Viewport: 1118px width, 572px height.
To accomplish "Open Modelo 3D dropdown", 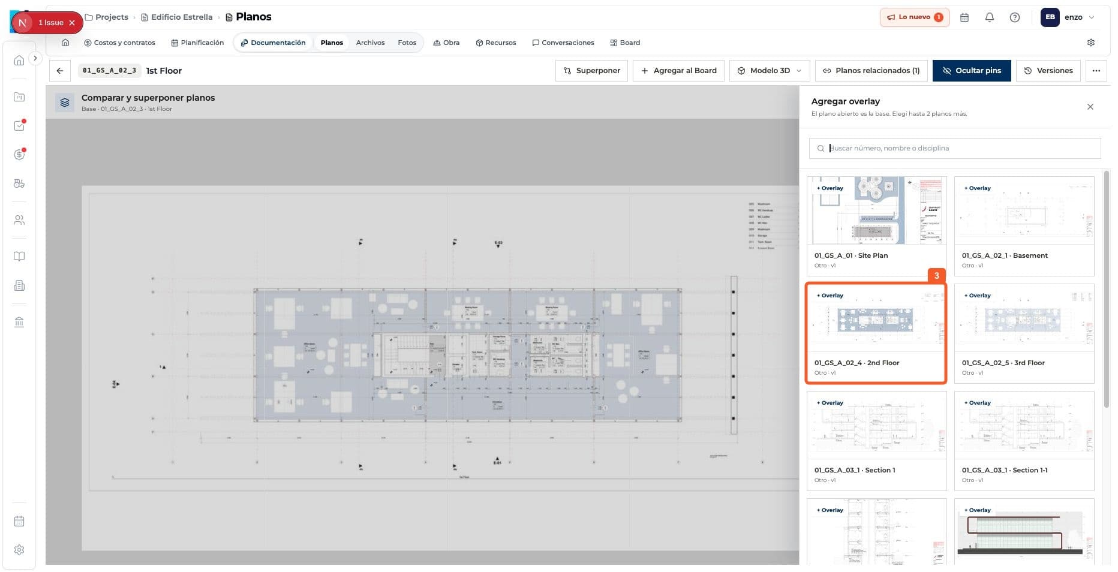I will click(770, 71).
